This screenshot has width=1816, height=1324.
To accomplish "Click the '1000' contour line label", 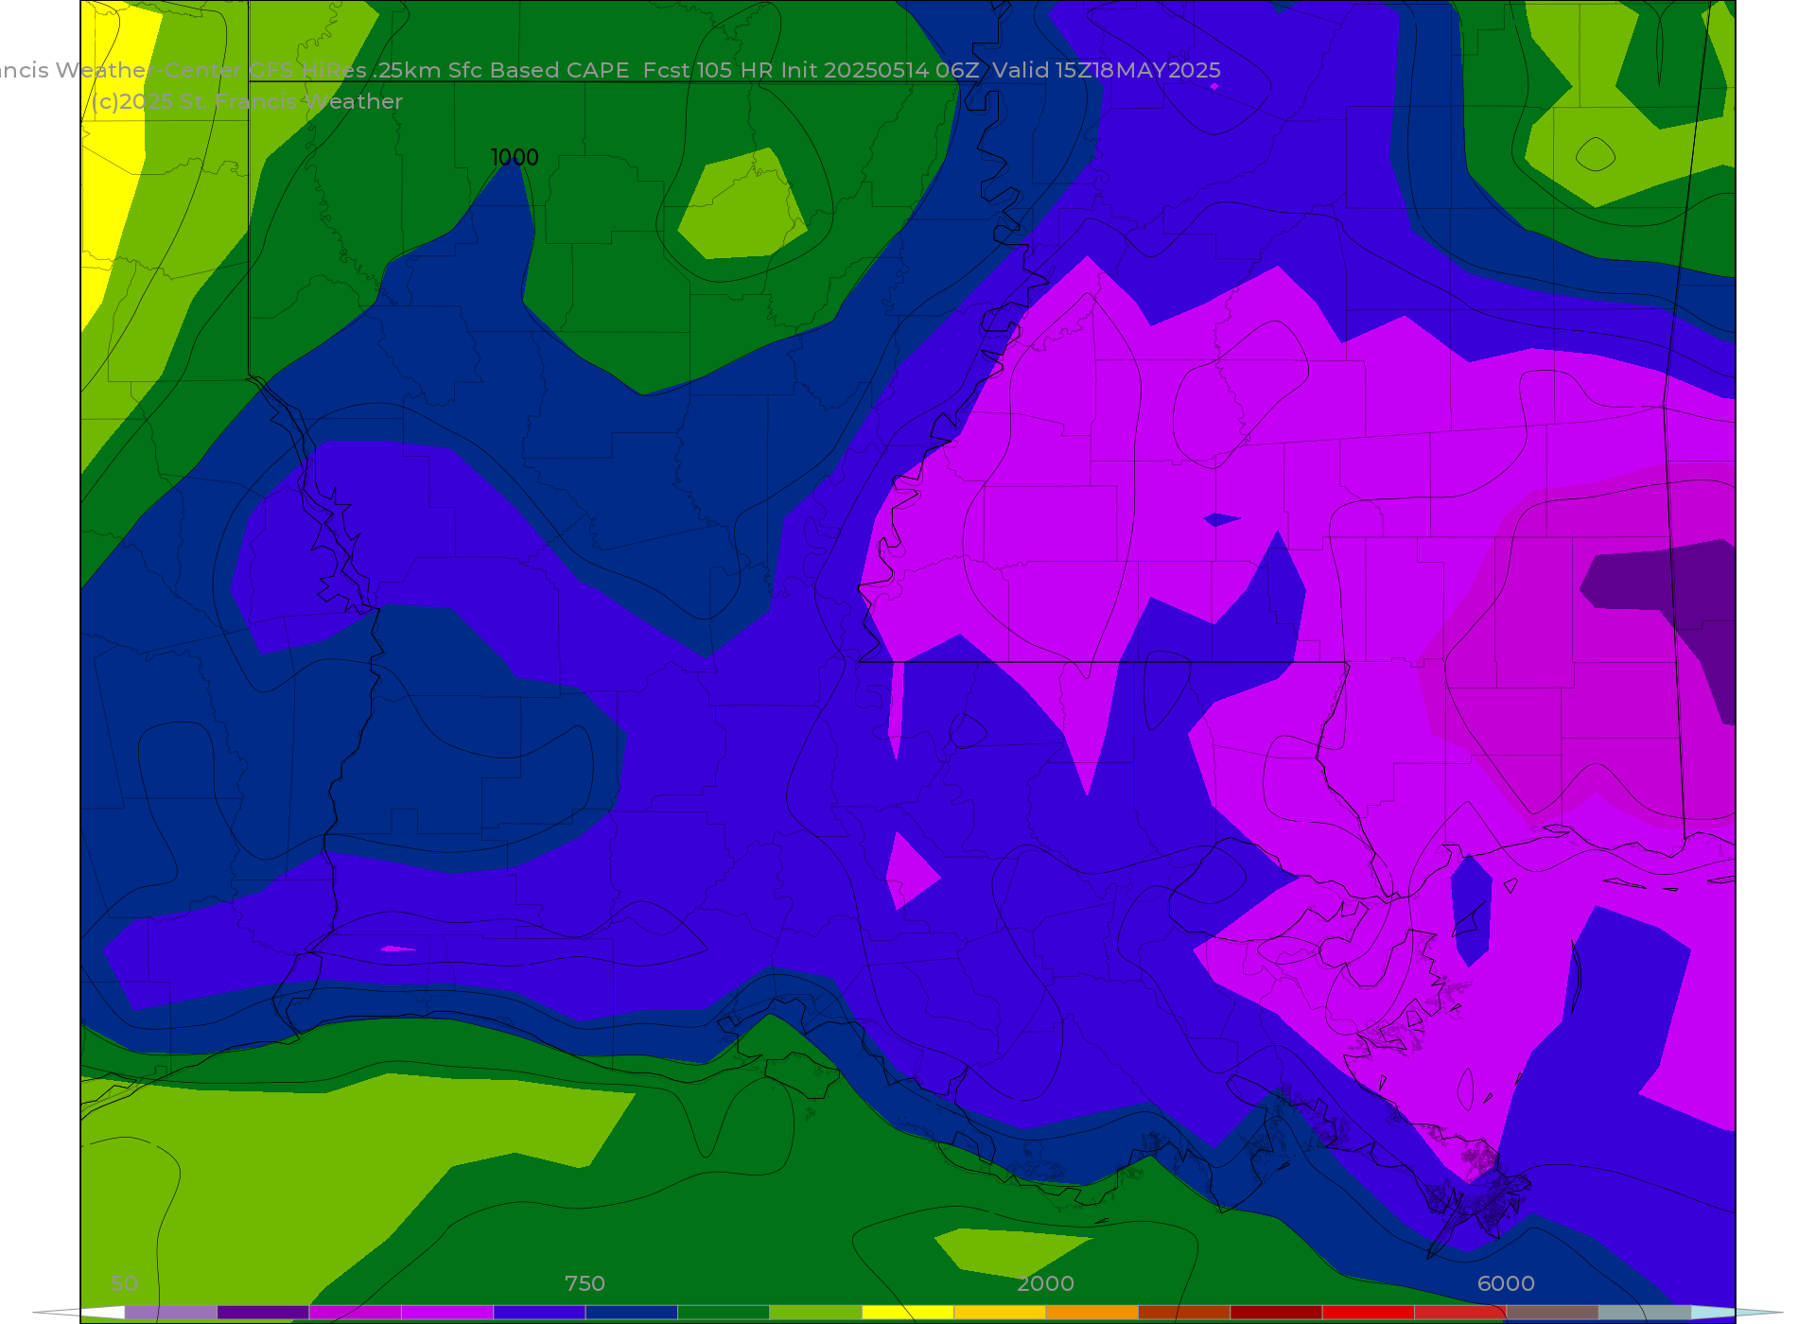I will 515,157.
